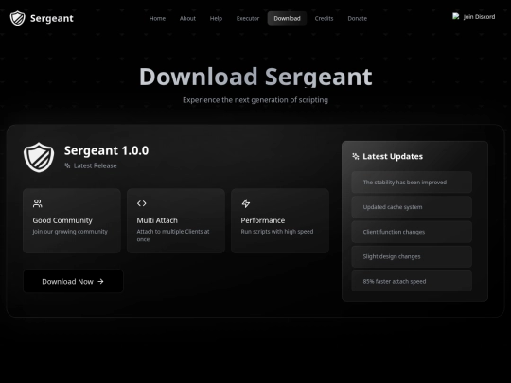Open the Donate page
This screenshot has height=383, width=511.
(357, 18)
